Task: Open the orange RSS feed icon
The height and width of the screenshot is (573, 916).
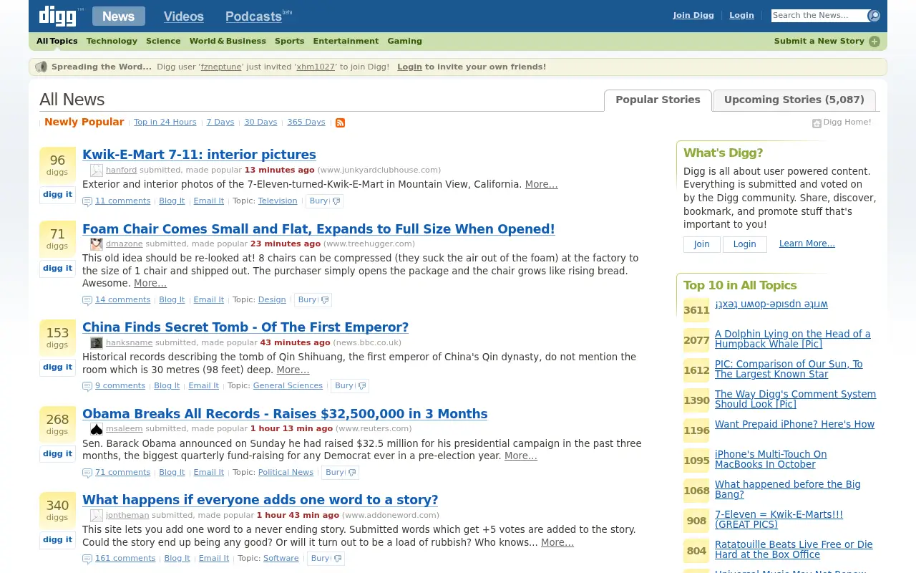Action: 340,122
